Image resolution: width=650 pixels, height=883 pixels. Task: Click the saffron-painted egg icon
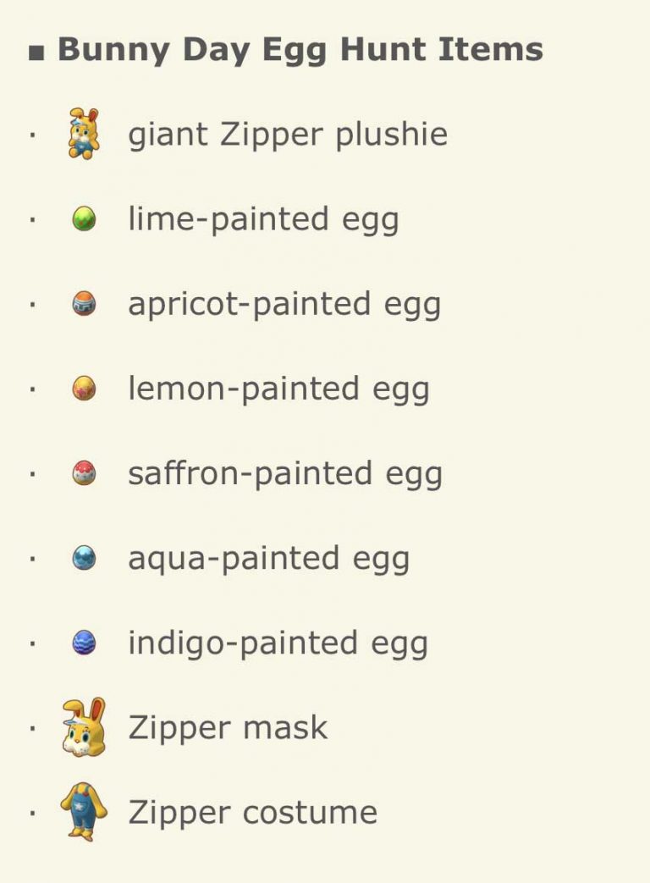(x=84, y=473)
